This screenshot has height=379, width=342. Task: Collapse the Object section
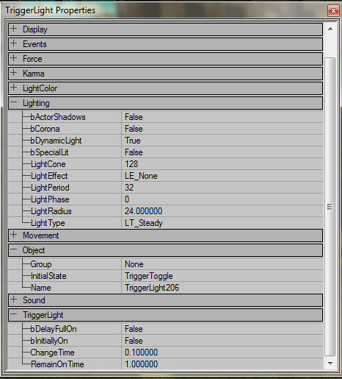click(x=14, y=249)
